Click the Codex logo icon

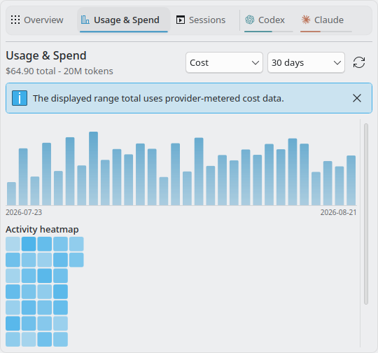250,20
